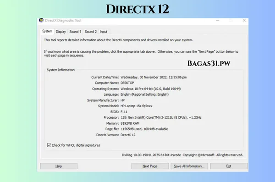Select the DirectX 12 version value
This screenshot has height=182, width=275.
click(x=128, y=135)
